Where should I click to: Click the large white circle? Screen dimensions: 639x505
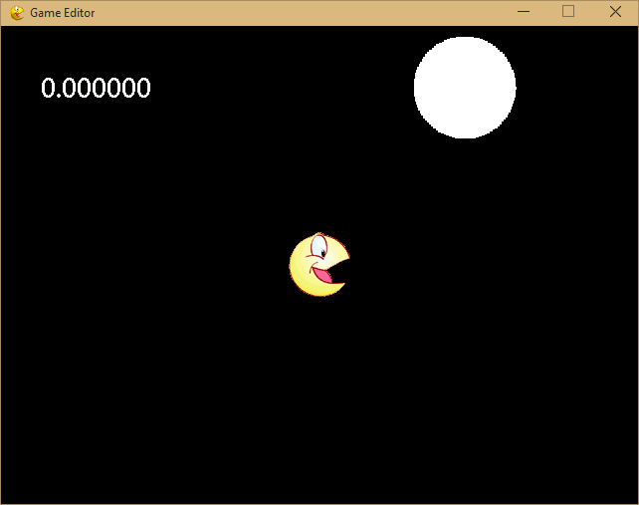pyautogui.click(x=465, y=88)
